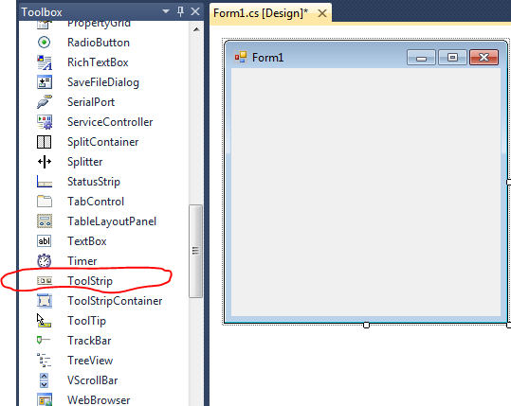511x406 pixels.
Task: Pick the TabControl folder icon
Action: [x=44, y=202]
